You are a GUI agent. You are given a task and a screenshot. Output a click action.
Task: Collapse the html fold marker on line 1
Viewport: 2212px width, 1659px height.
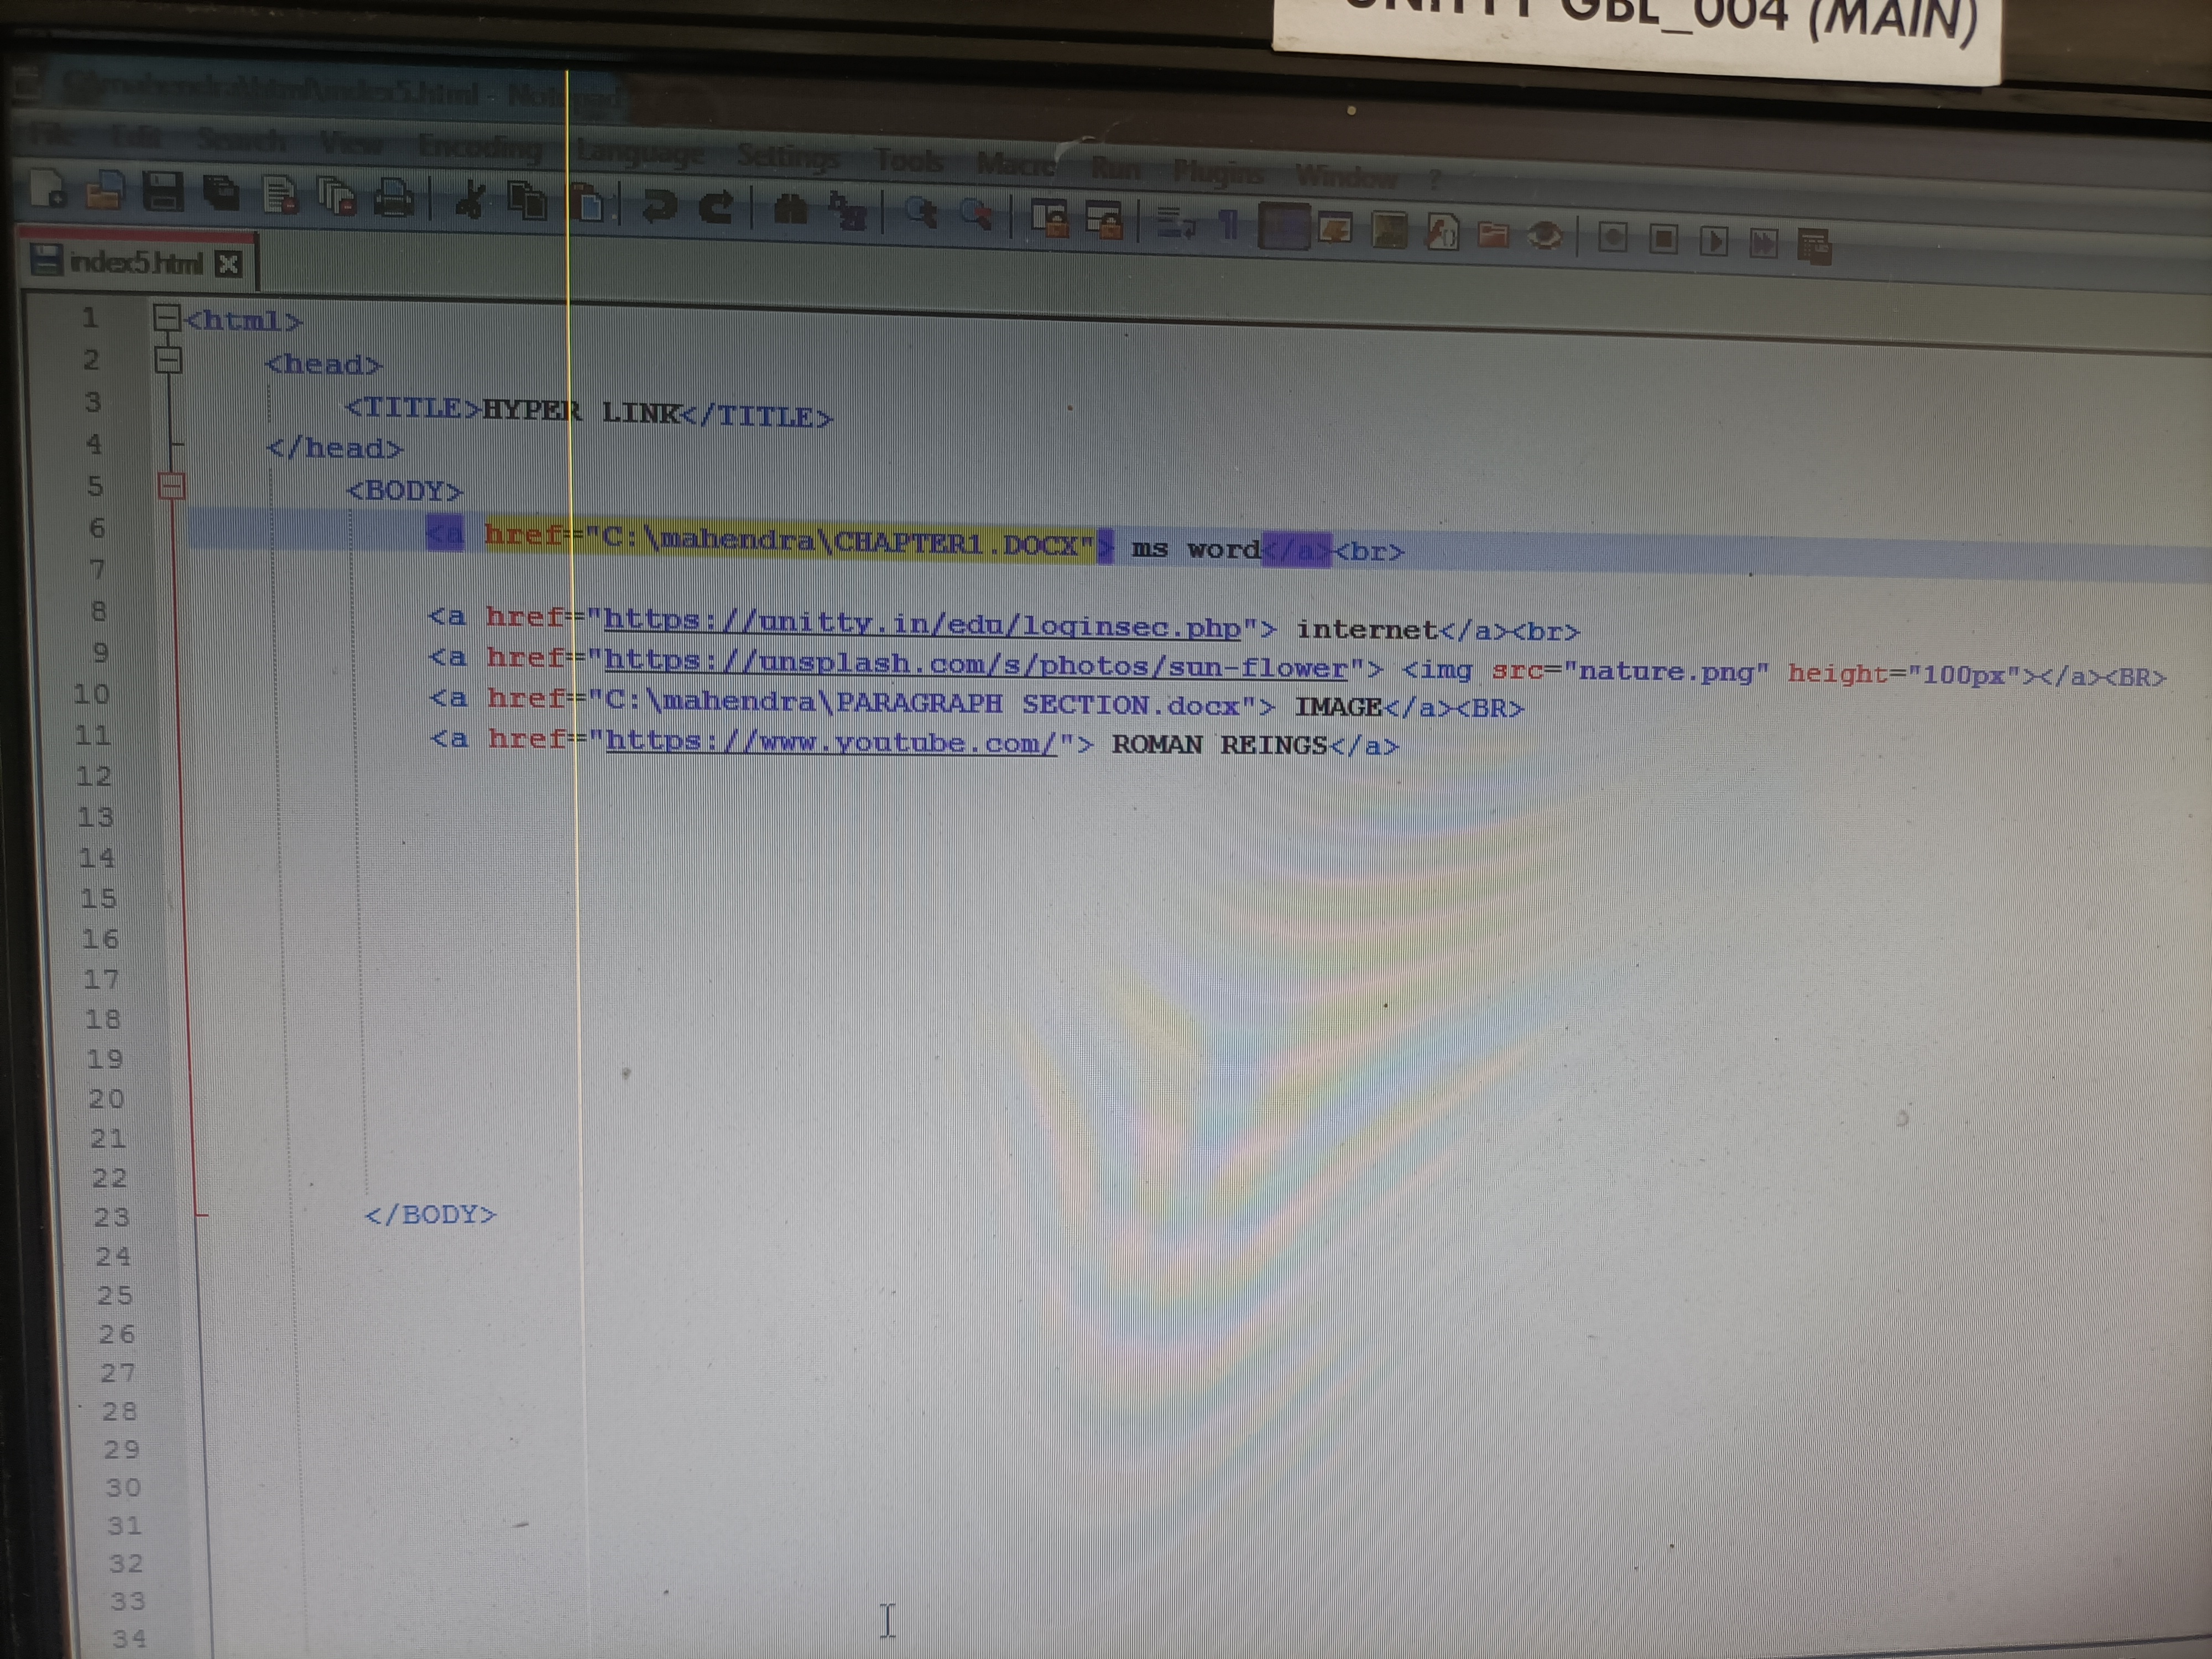coord(166,318)
